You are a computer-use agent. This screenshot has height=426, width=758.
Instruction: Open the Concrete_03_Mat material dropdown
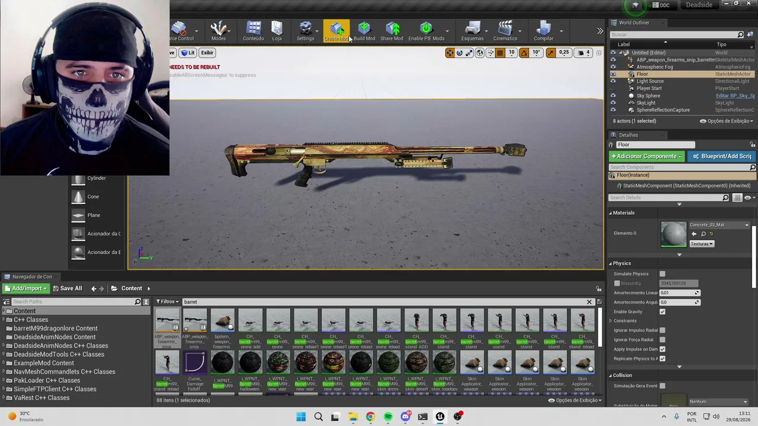click(x=720, y=225)
